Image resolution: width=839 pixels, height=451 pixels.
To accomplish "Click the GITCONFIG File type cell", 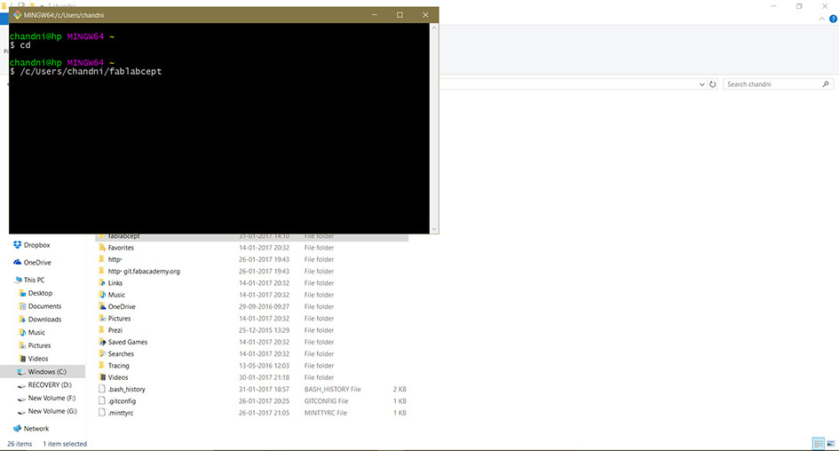I will pyautogui.click(x=326, y=400).
